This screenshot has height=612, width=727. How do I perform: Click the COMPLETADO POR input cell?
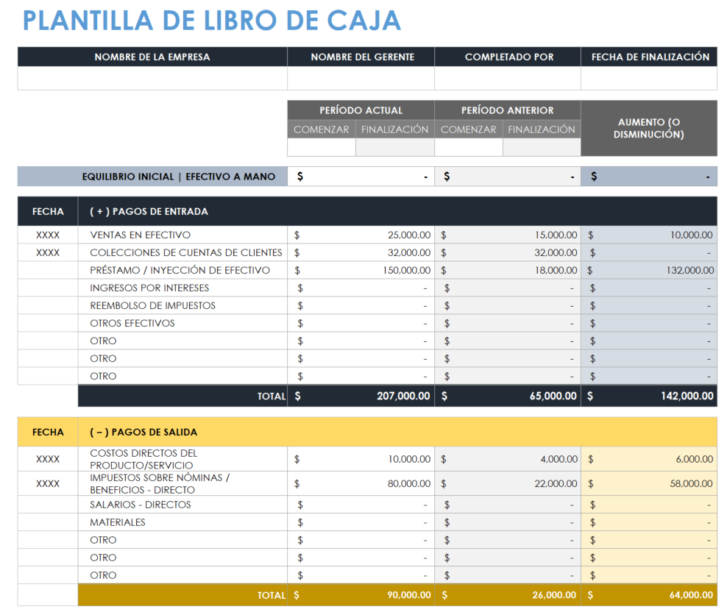click(x=507, y=76)
